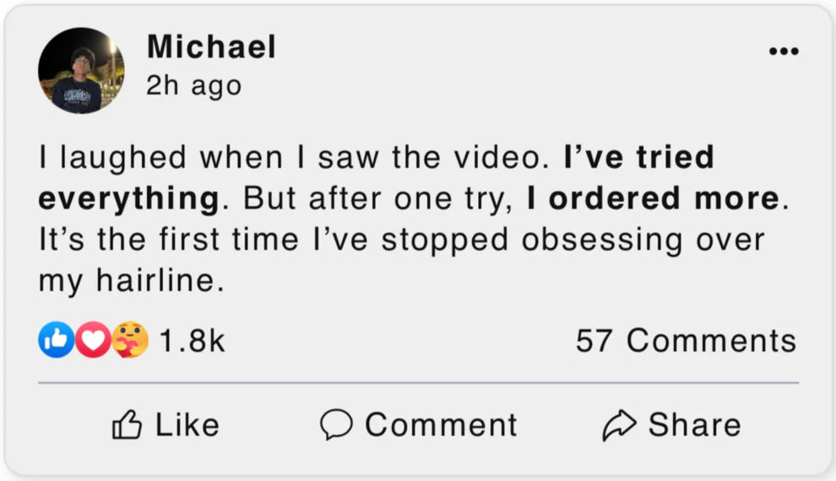The width and height of the screenshot is (836, 481).
Task: Click the speech bubble comment icon
Action: pyautogui.click(x=335, y=424)
